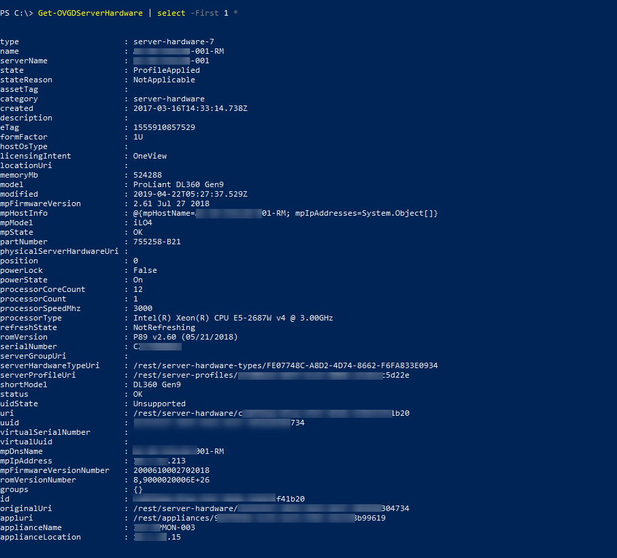Click the select keyword in the command

point(171,13)
